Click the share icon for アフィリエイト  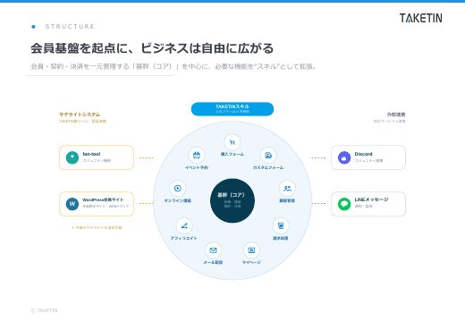click(184, 225)
